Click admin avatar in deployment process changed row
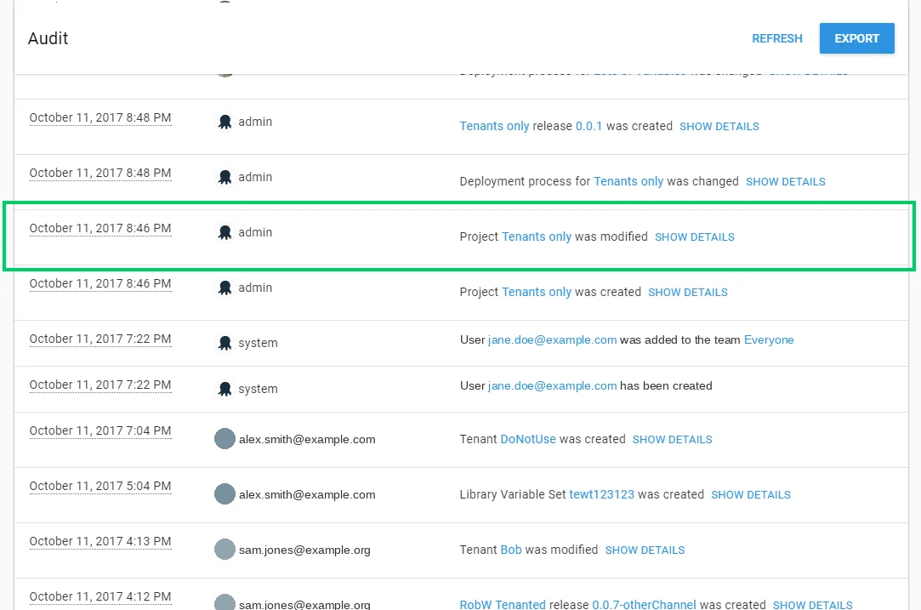Screen dimensions: 921x610 [225, 177]
